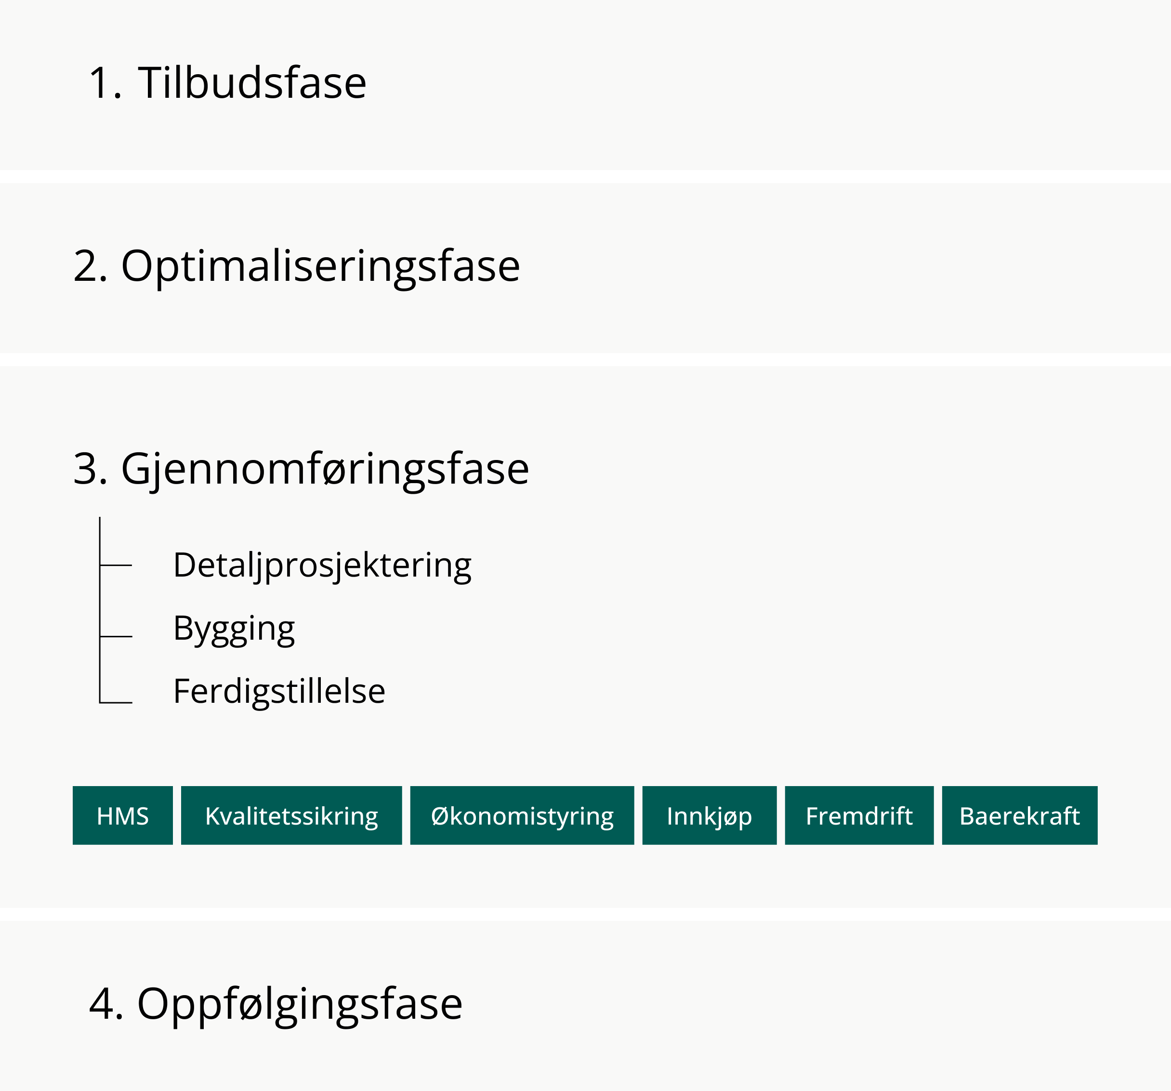
Task: Open the 1. Tilbudsfase heading
Action: [251, 82]
